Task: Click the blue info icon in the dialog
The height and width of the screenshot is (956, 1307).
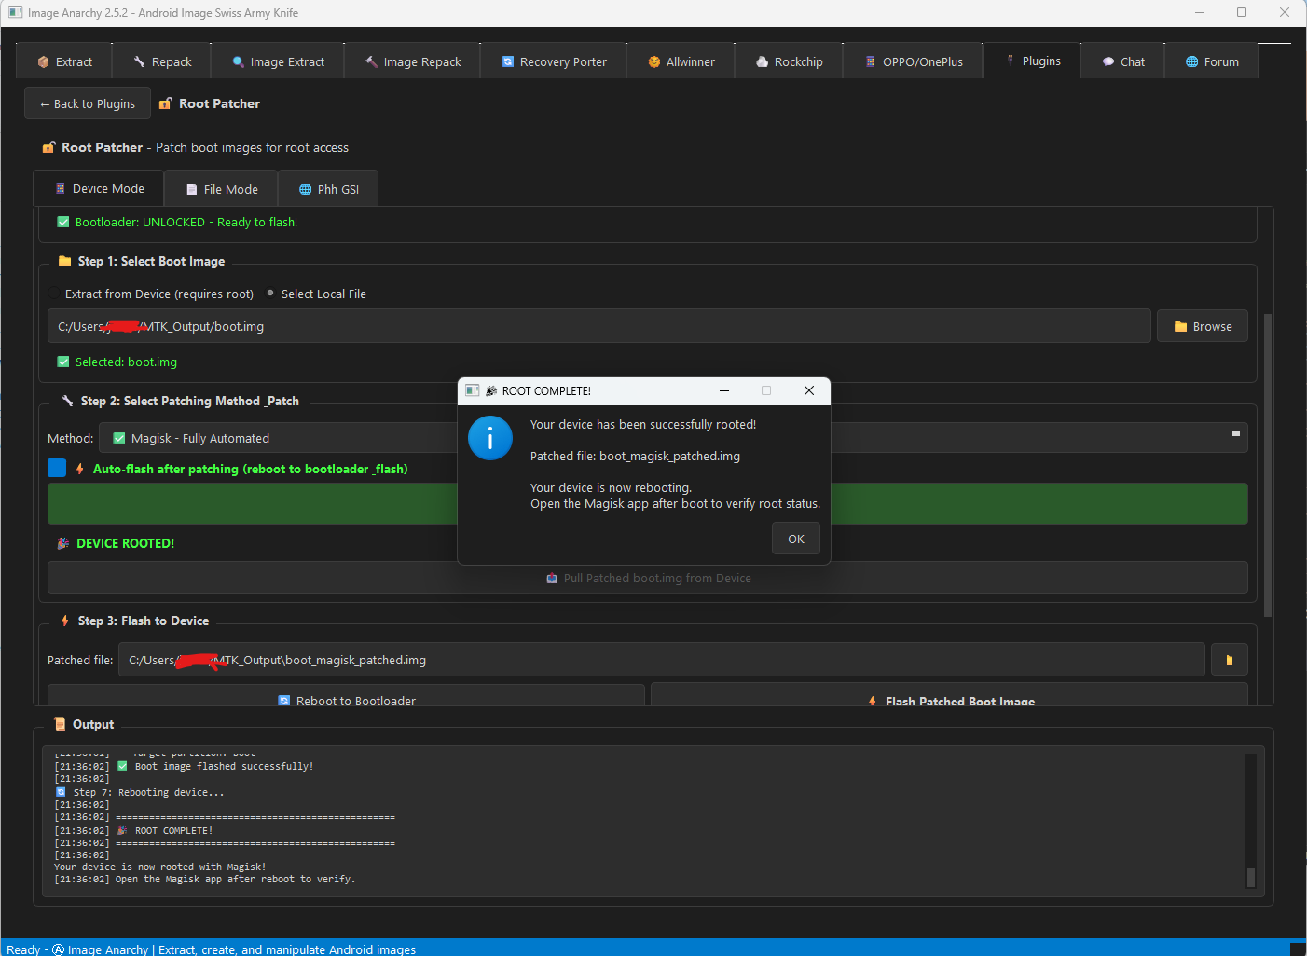Action: pyautogui.click(x=489, y=438)
